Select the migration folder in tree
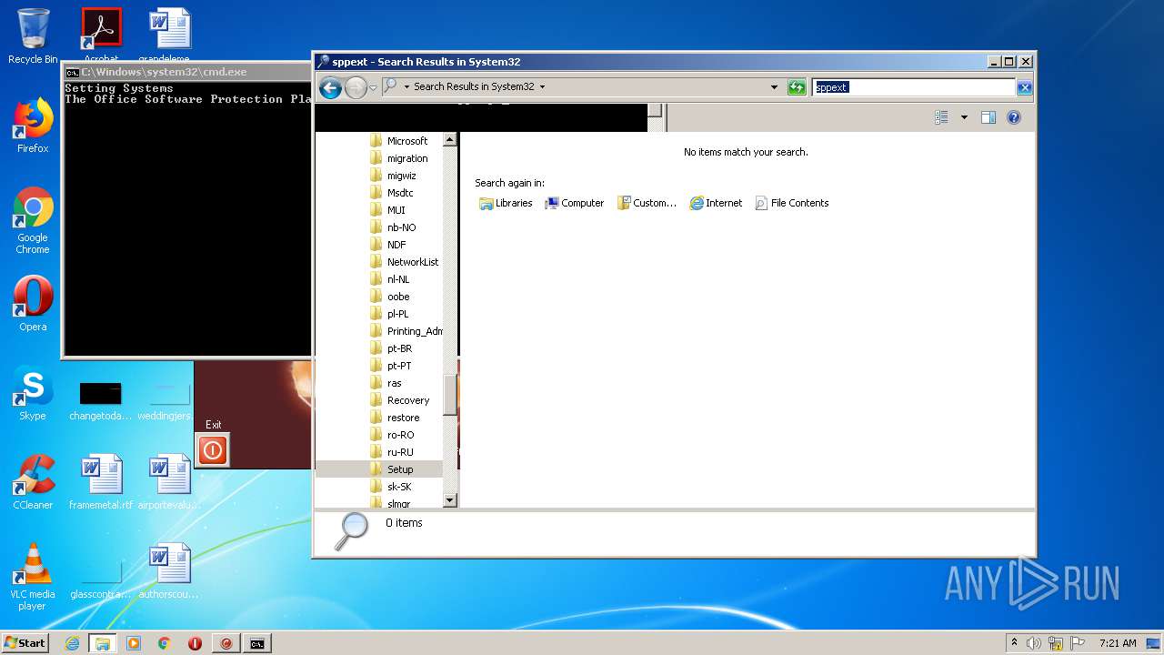 tap(398, 158)
